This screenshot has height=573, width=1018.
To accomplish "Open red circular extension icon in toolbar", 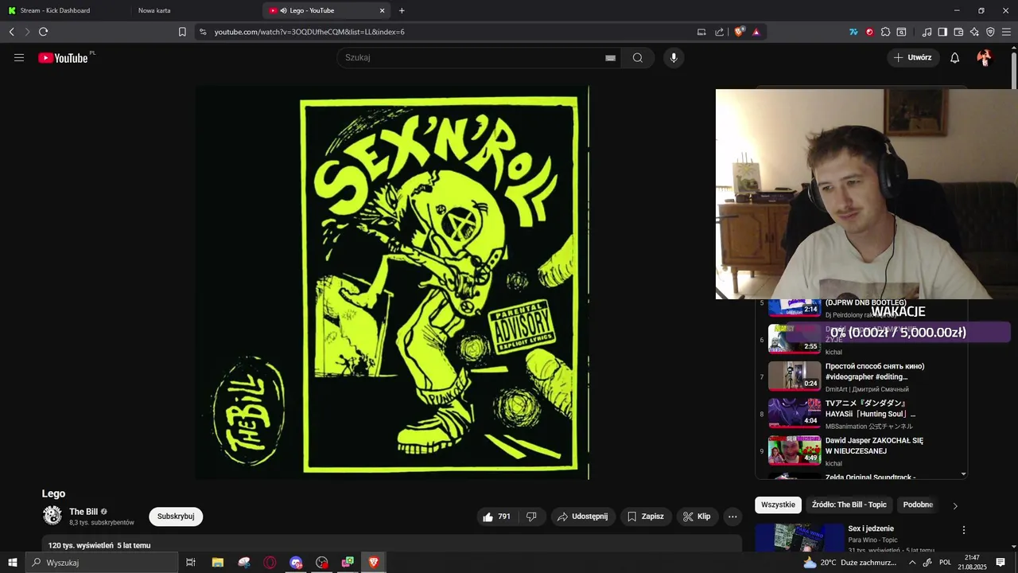I will [869, 32].
